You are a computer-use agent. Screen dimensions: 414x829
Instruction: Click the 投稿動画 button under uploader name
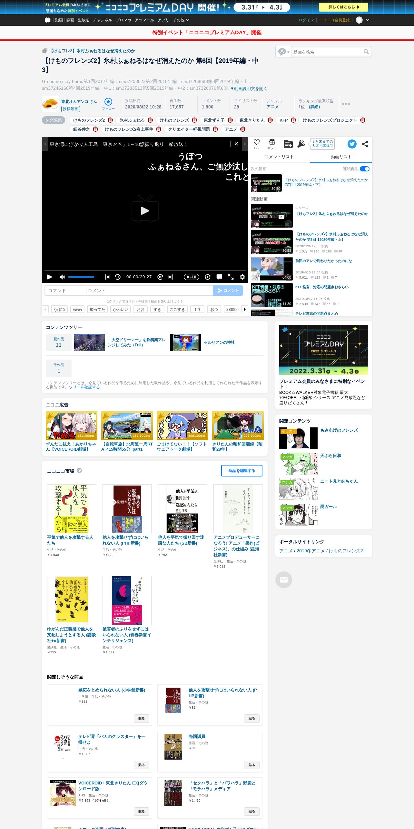(x=71, y=109)
